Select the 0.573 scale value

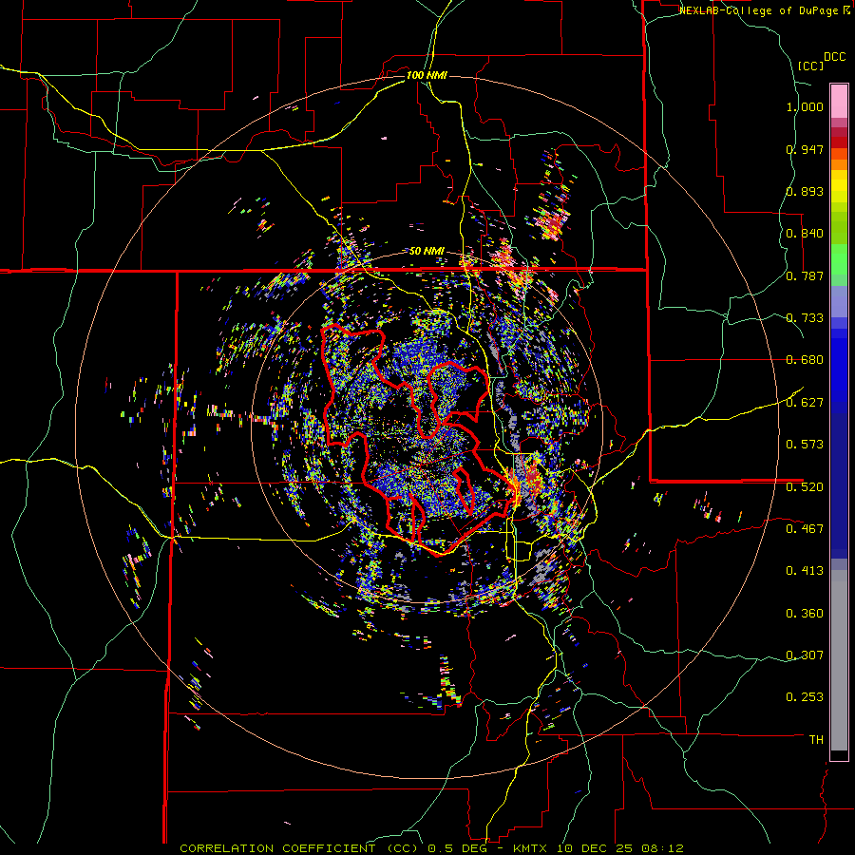coord(805,445)
